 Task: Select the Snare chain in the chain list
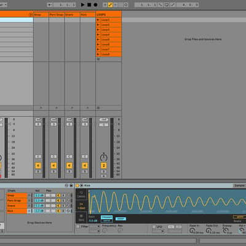[x=17, y=205]
